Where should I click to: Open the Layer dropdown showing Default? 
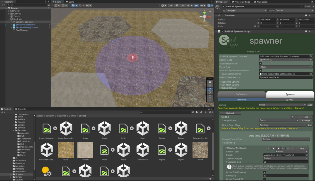pos(294,10)
